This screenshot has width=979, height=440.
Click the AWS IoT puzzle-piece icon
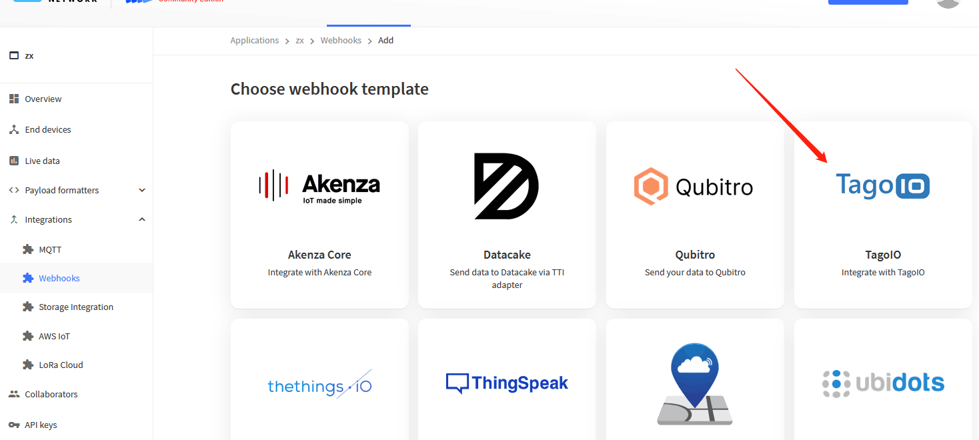(x=28, y=336)
